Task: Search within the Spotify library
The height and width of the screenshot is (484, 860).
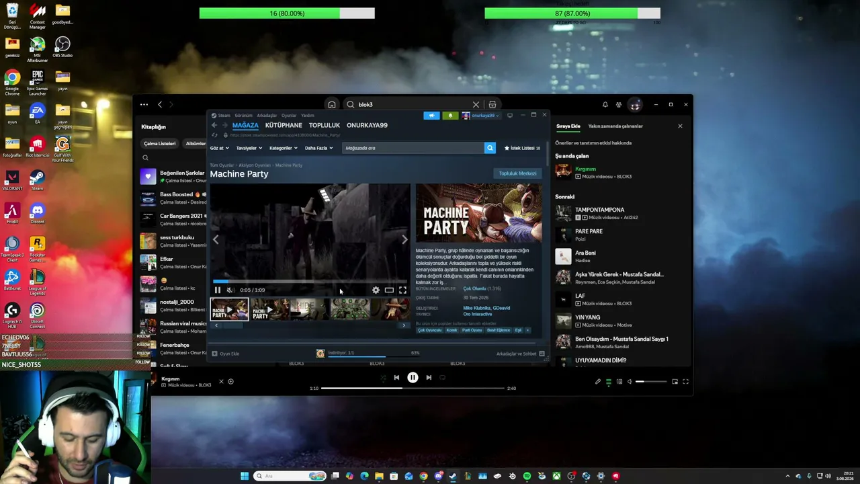Action: (x=145, y=158)
